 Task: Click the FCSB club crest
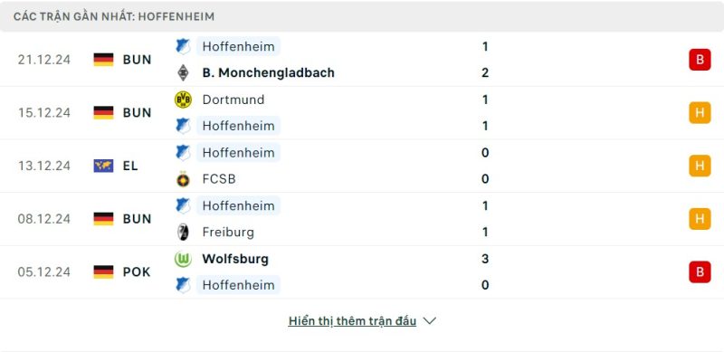coord(183,179)
